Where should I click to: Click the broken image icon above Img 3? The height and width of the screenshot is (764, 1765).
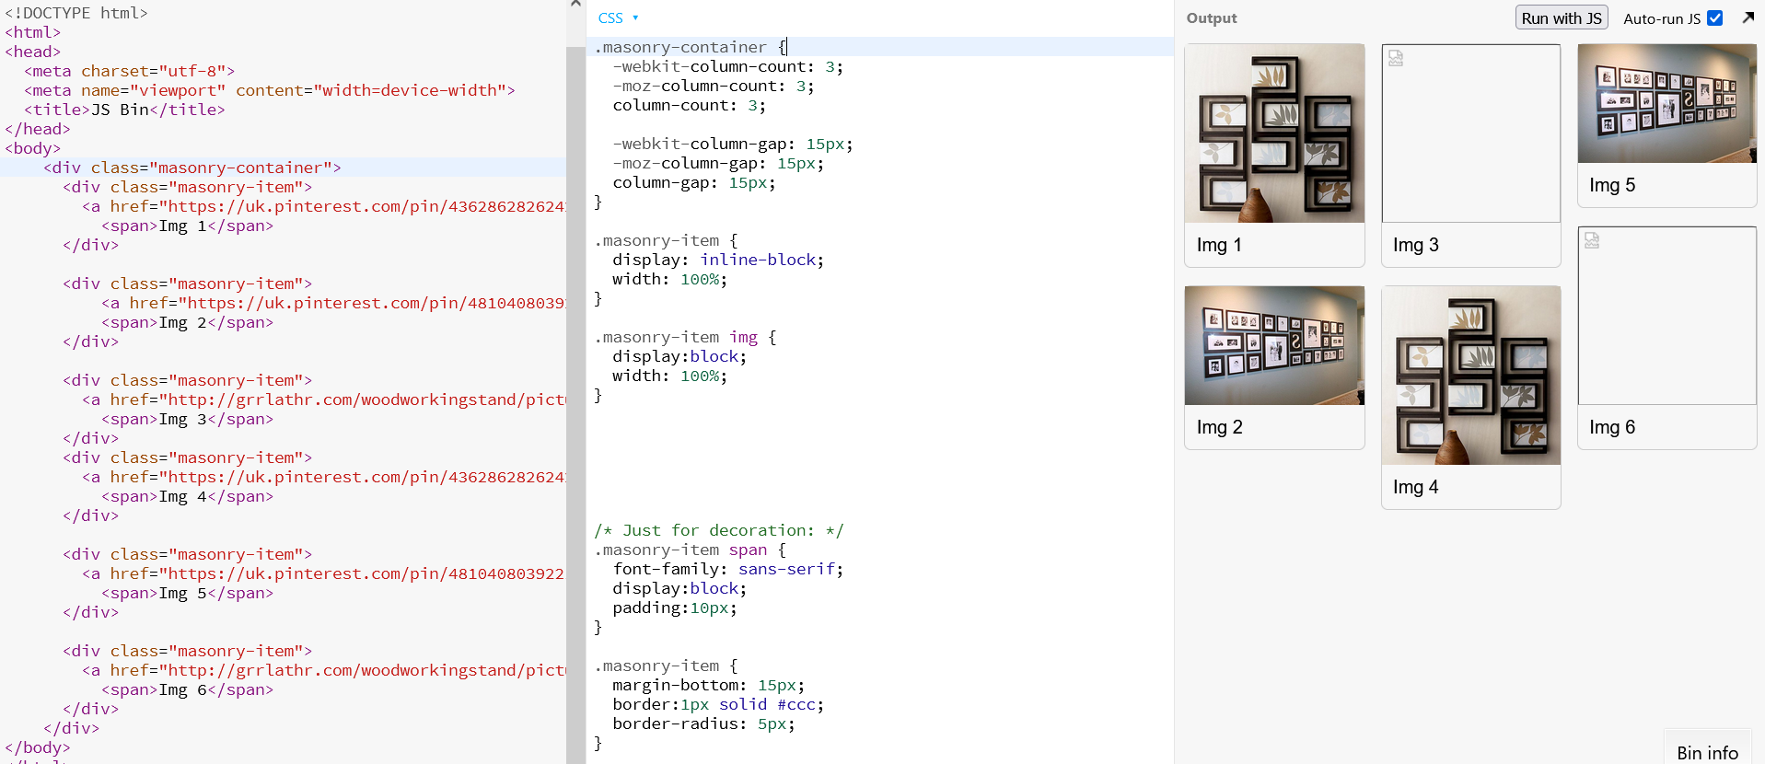tap(1396, 58)
